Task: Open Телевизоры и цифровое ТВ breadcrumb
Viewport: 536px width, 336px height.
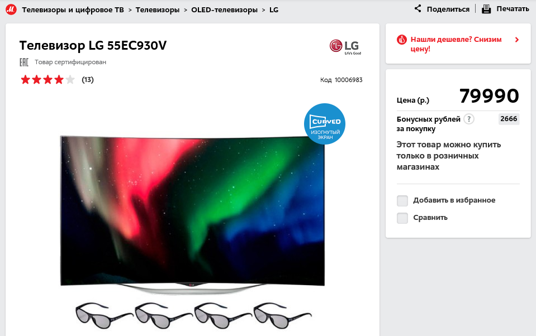Action: coord(73,10)
